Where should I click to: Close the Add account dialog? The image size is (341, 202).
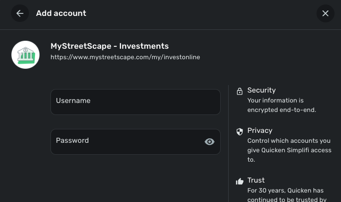[x=325, y=13]
